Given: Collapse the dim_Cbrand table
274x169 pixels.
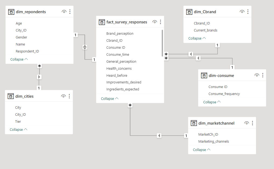Looking at the screenshot, I should [x=197, y=38].
